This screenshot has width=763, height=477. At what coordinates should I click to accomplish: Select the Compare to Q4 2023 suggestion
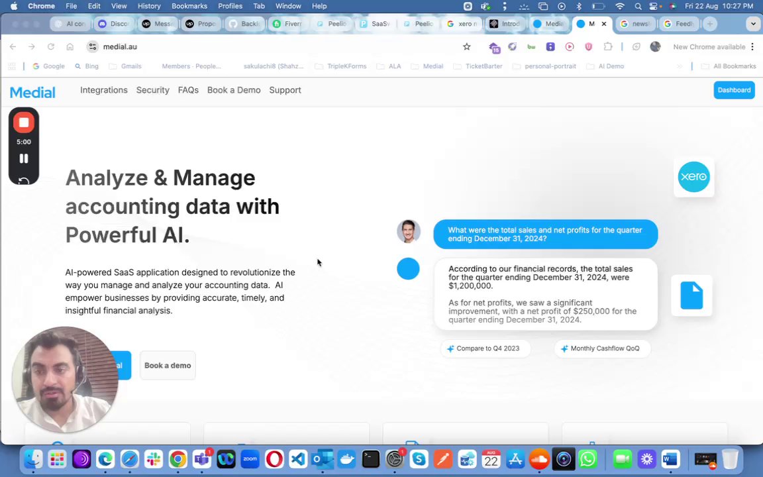[485, 348]
